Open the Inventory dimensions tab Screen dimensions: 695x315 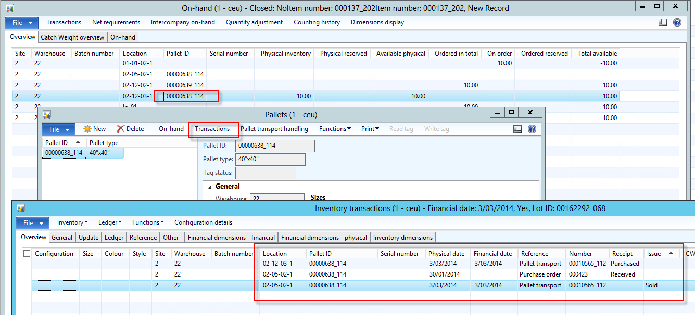coord(402,238)
